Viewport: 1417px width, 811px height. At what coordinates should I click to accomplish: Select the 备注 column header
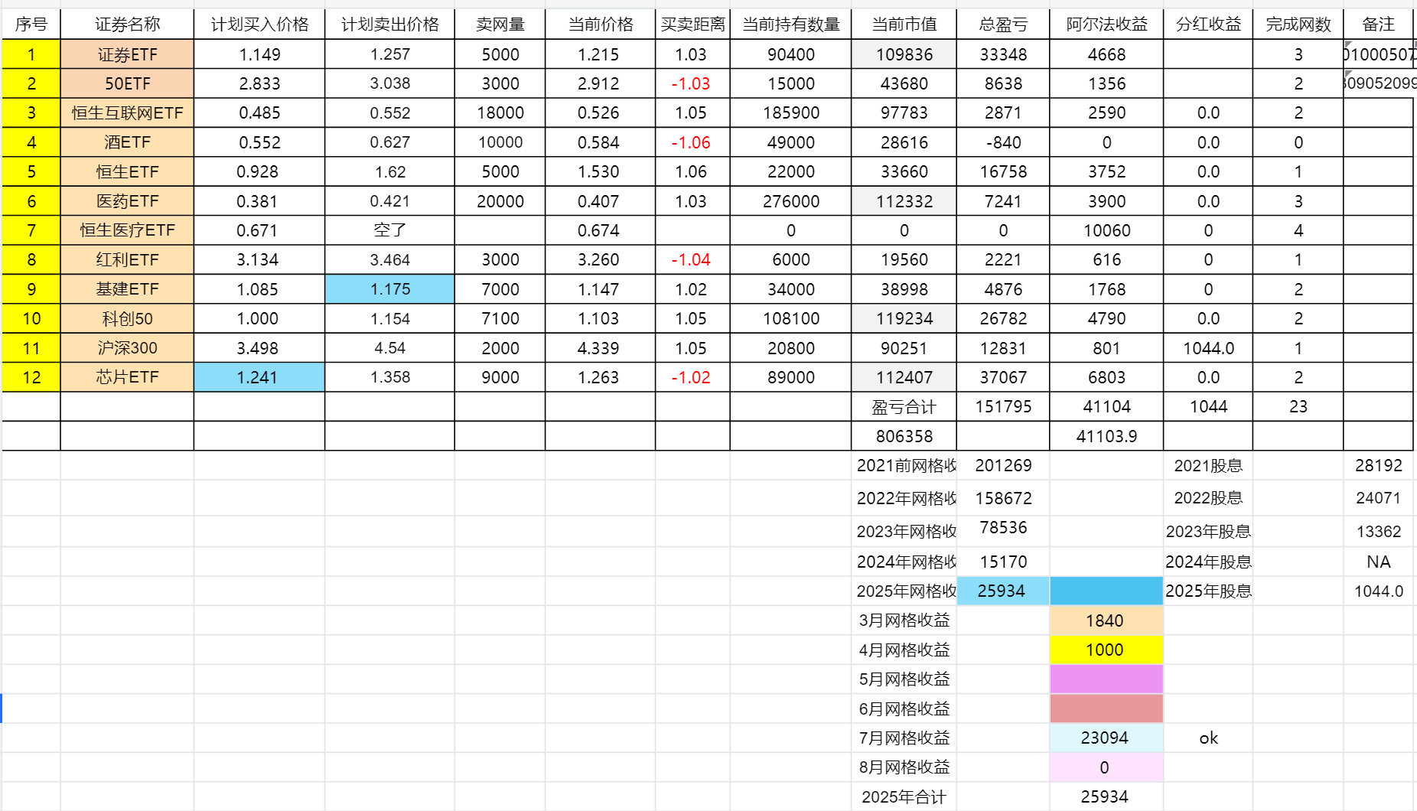1378,24
